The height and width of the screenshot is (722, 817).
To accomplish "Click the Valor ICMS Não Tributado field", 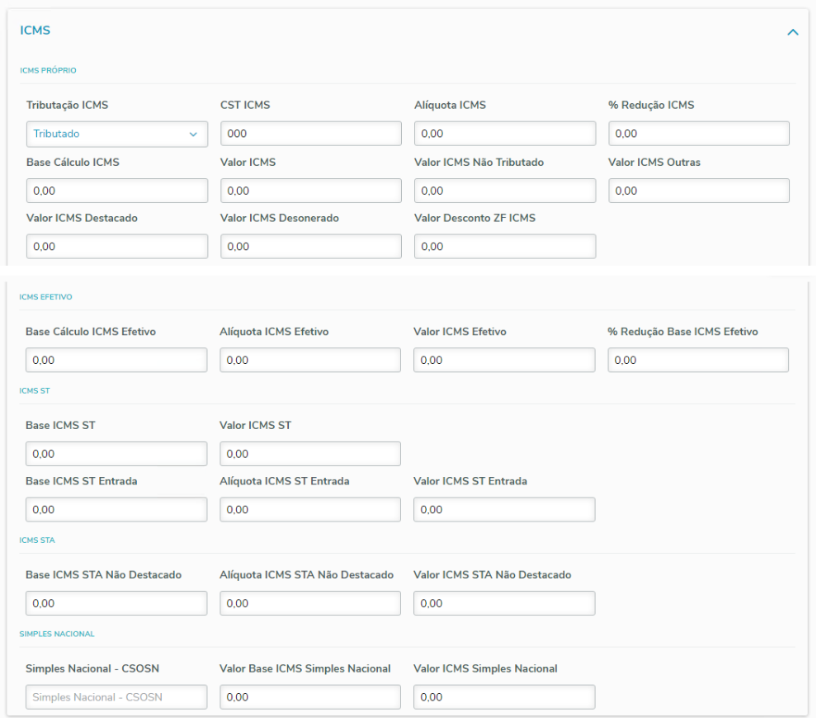I will [504, 191].
